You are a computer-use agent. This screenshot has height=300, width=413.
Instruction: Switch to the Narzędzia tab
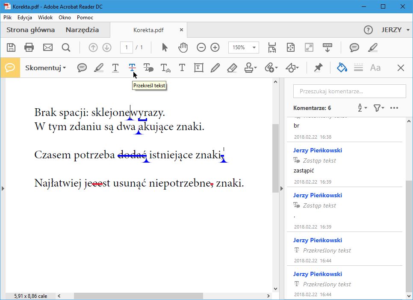(x=82, y=30)
